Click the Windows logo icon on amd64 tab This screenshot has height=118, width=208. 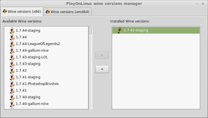click(48, 12)
